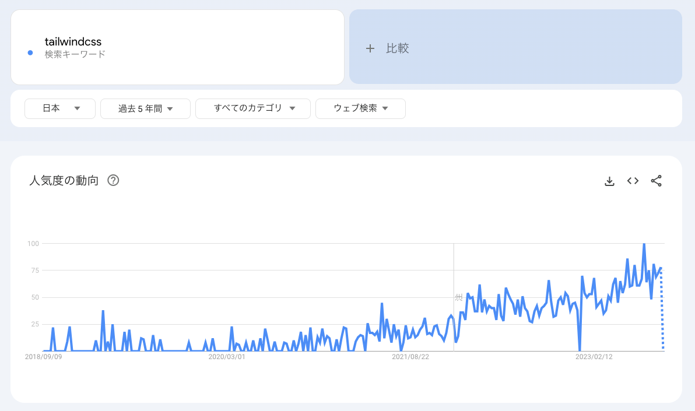Click the 比較 compare button
Viewport: 695px width, 411px height.
coord(515,47)
